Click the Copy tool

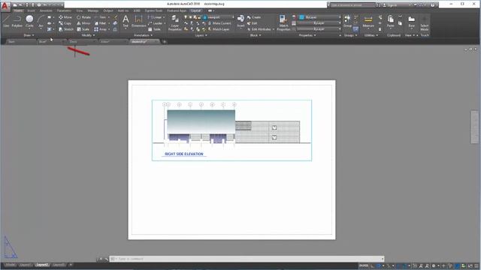65,23
